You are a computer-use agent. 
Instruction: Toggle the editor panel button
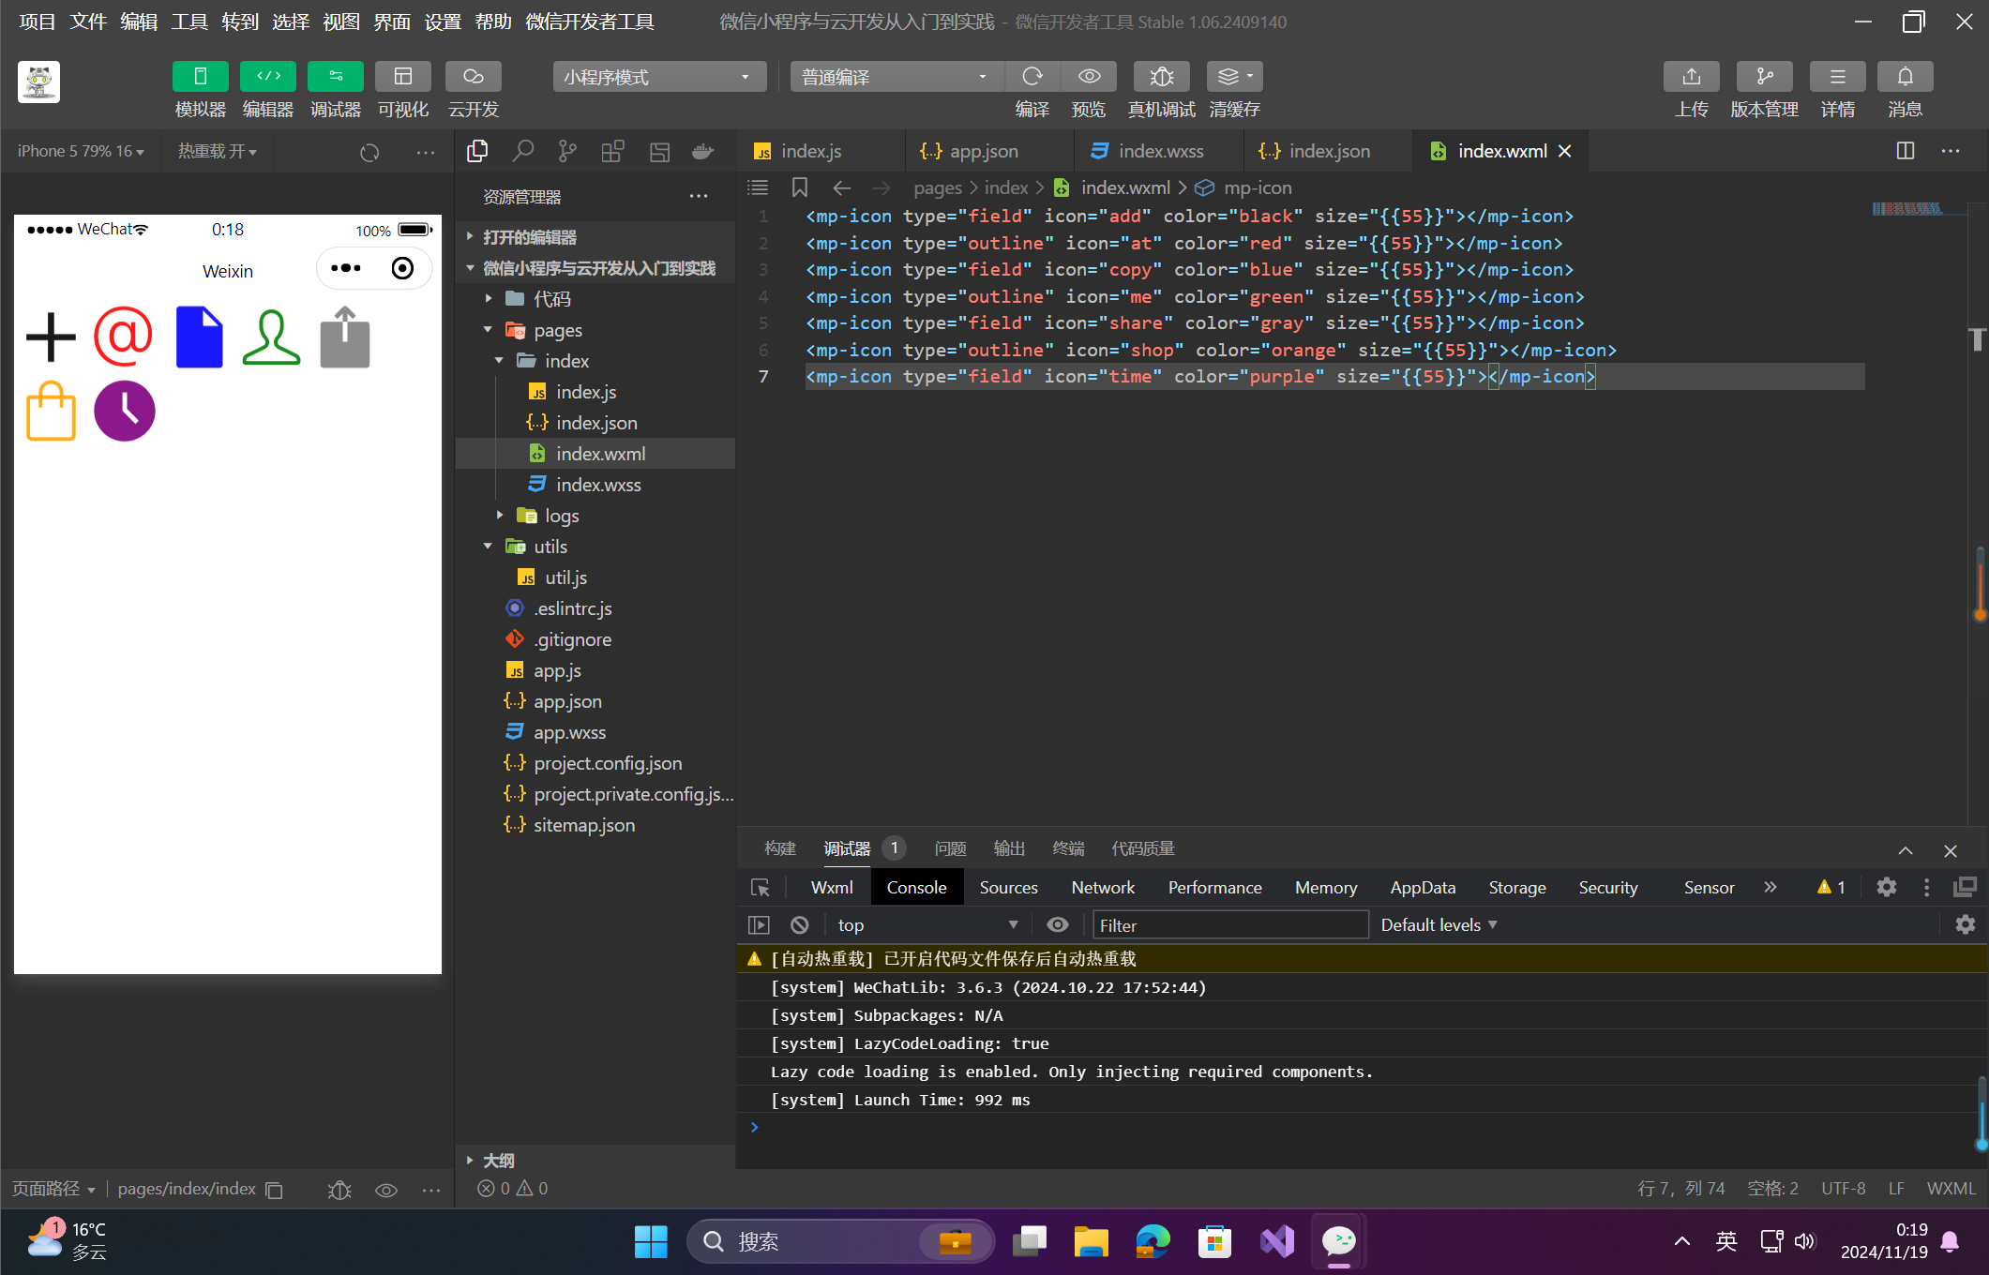tap(267, 77)
